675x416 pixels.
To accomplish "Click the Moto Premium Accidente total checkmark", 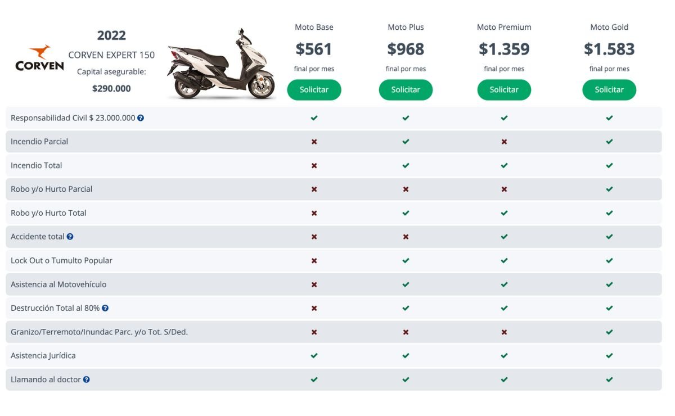I will 504,237.
